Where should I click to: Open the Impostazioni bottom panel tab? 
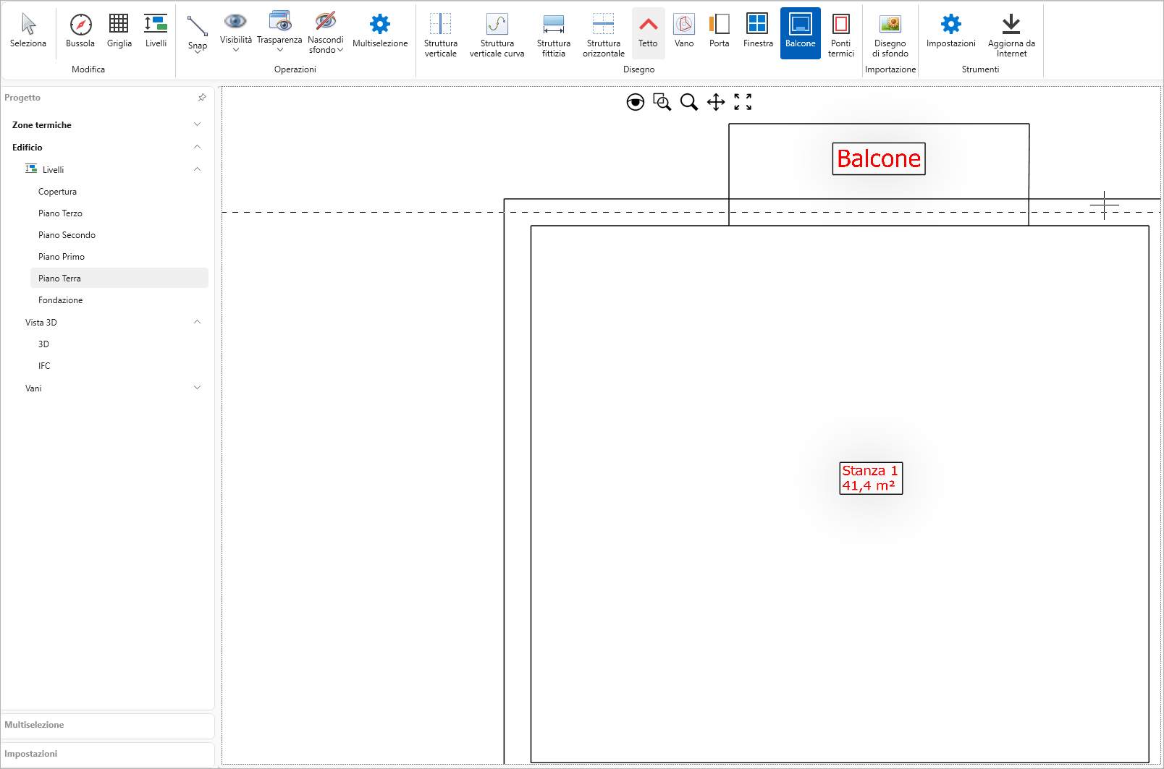pos(30,754)
